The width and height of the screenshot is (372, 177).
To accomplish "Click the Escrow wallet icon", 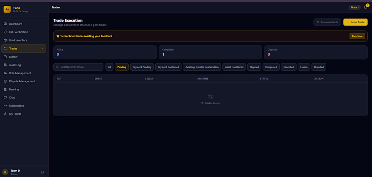I will [5, 57].
